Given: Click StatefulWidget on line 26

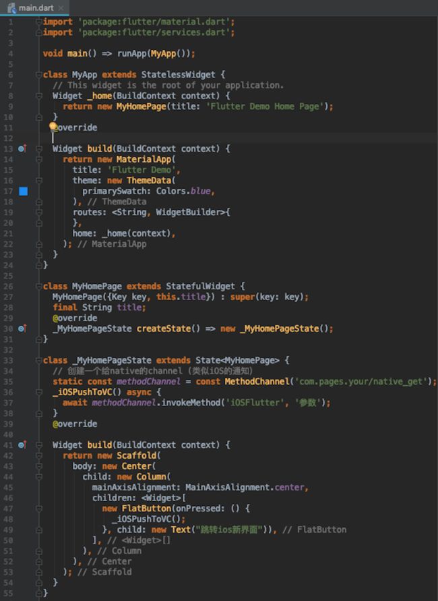Looking at the screenshot, I should (200, 286).
